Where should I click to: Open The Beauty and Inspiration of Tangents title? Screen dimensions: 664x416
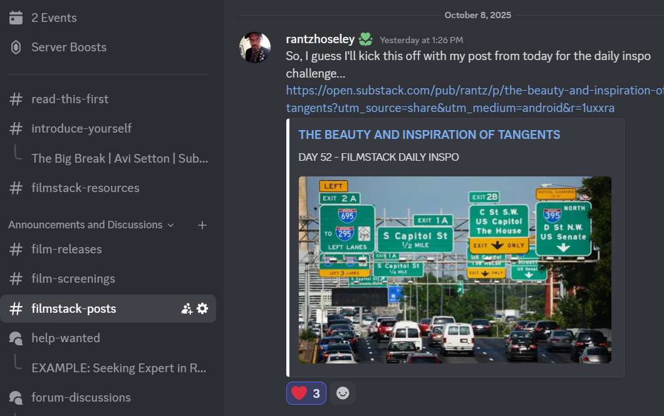click(429, 135)
